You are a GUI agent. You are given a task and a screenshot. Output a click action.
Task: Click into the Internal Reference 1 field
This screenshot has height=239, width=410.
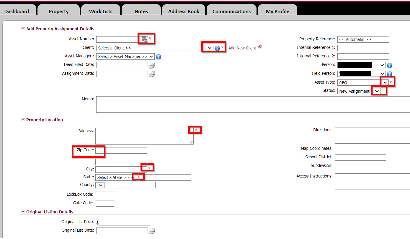[x=363, y=48]
